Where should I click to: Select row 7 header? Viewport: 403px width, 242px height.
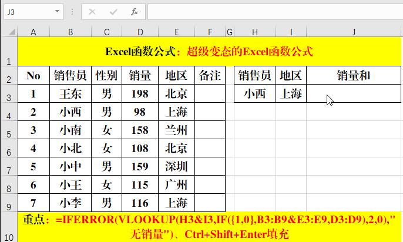pos(9,166)
